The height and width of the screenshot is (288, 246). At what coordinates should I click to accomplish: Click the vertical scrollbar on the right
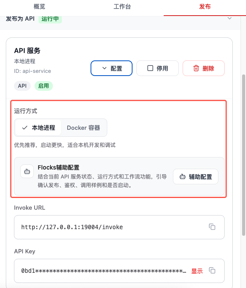click(x=243, y=155)
